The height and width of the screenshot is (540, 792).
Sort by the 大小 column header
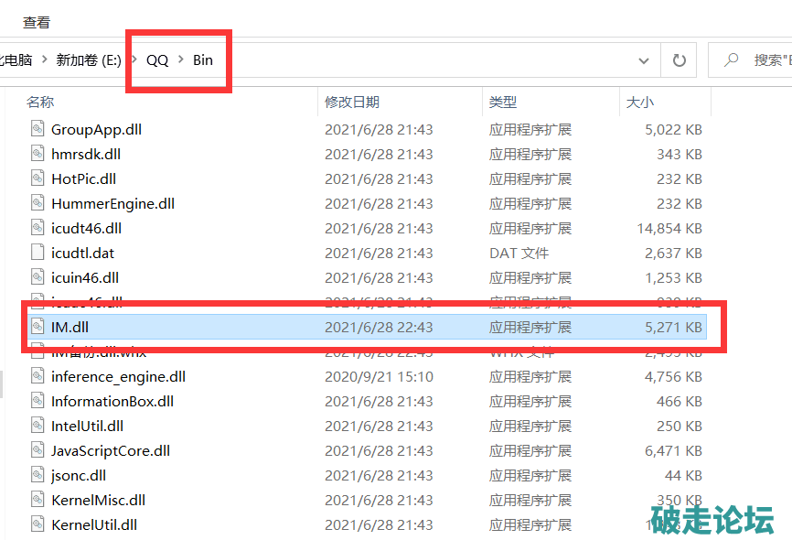(639, 103)
